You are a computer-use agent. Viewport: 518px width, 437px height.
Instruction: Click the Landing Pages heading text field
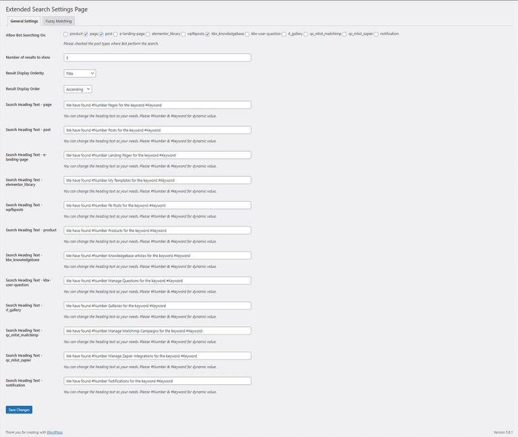pos(157,155)
